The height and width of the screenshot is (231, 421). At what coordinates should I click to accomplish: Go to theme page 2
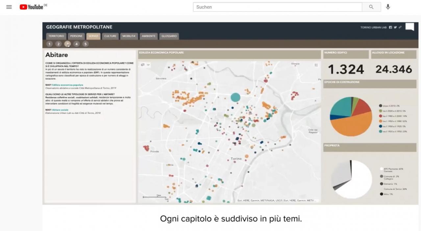(58, 44)
